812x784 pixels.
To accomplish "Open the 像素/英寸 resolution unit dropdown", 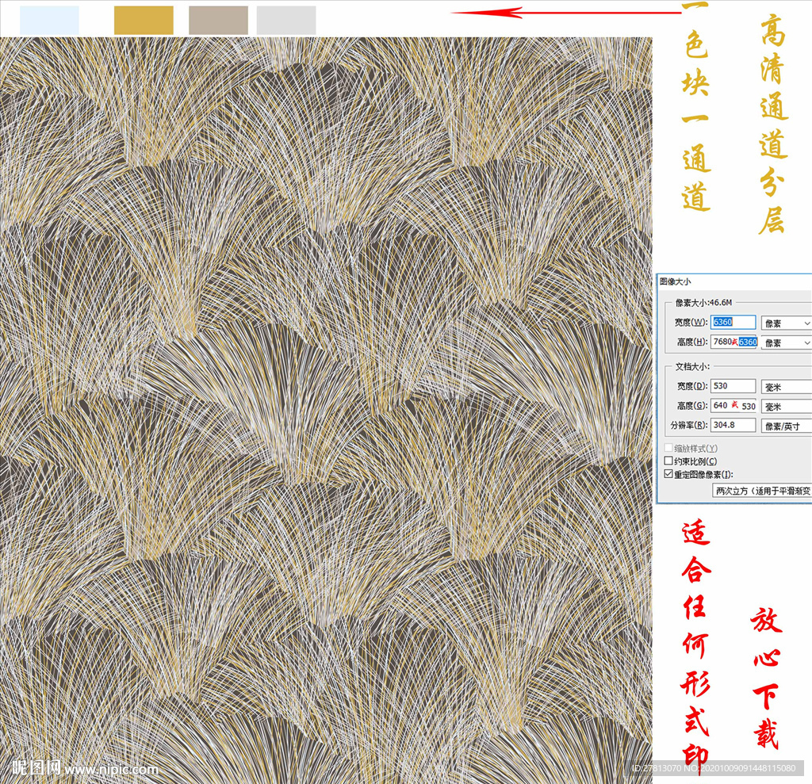I will (786, 426).
